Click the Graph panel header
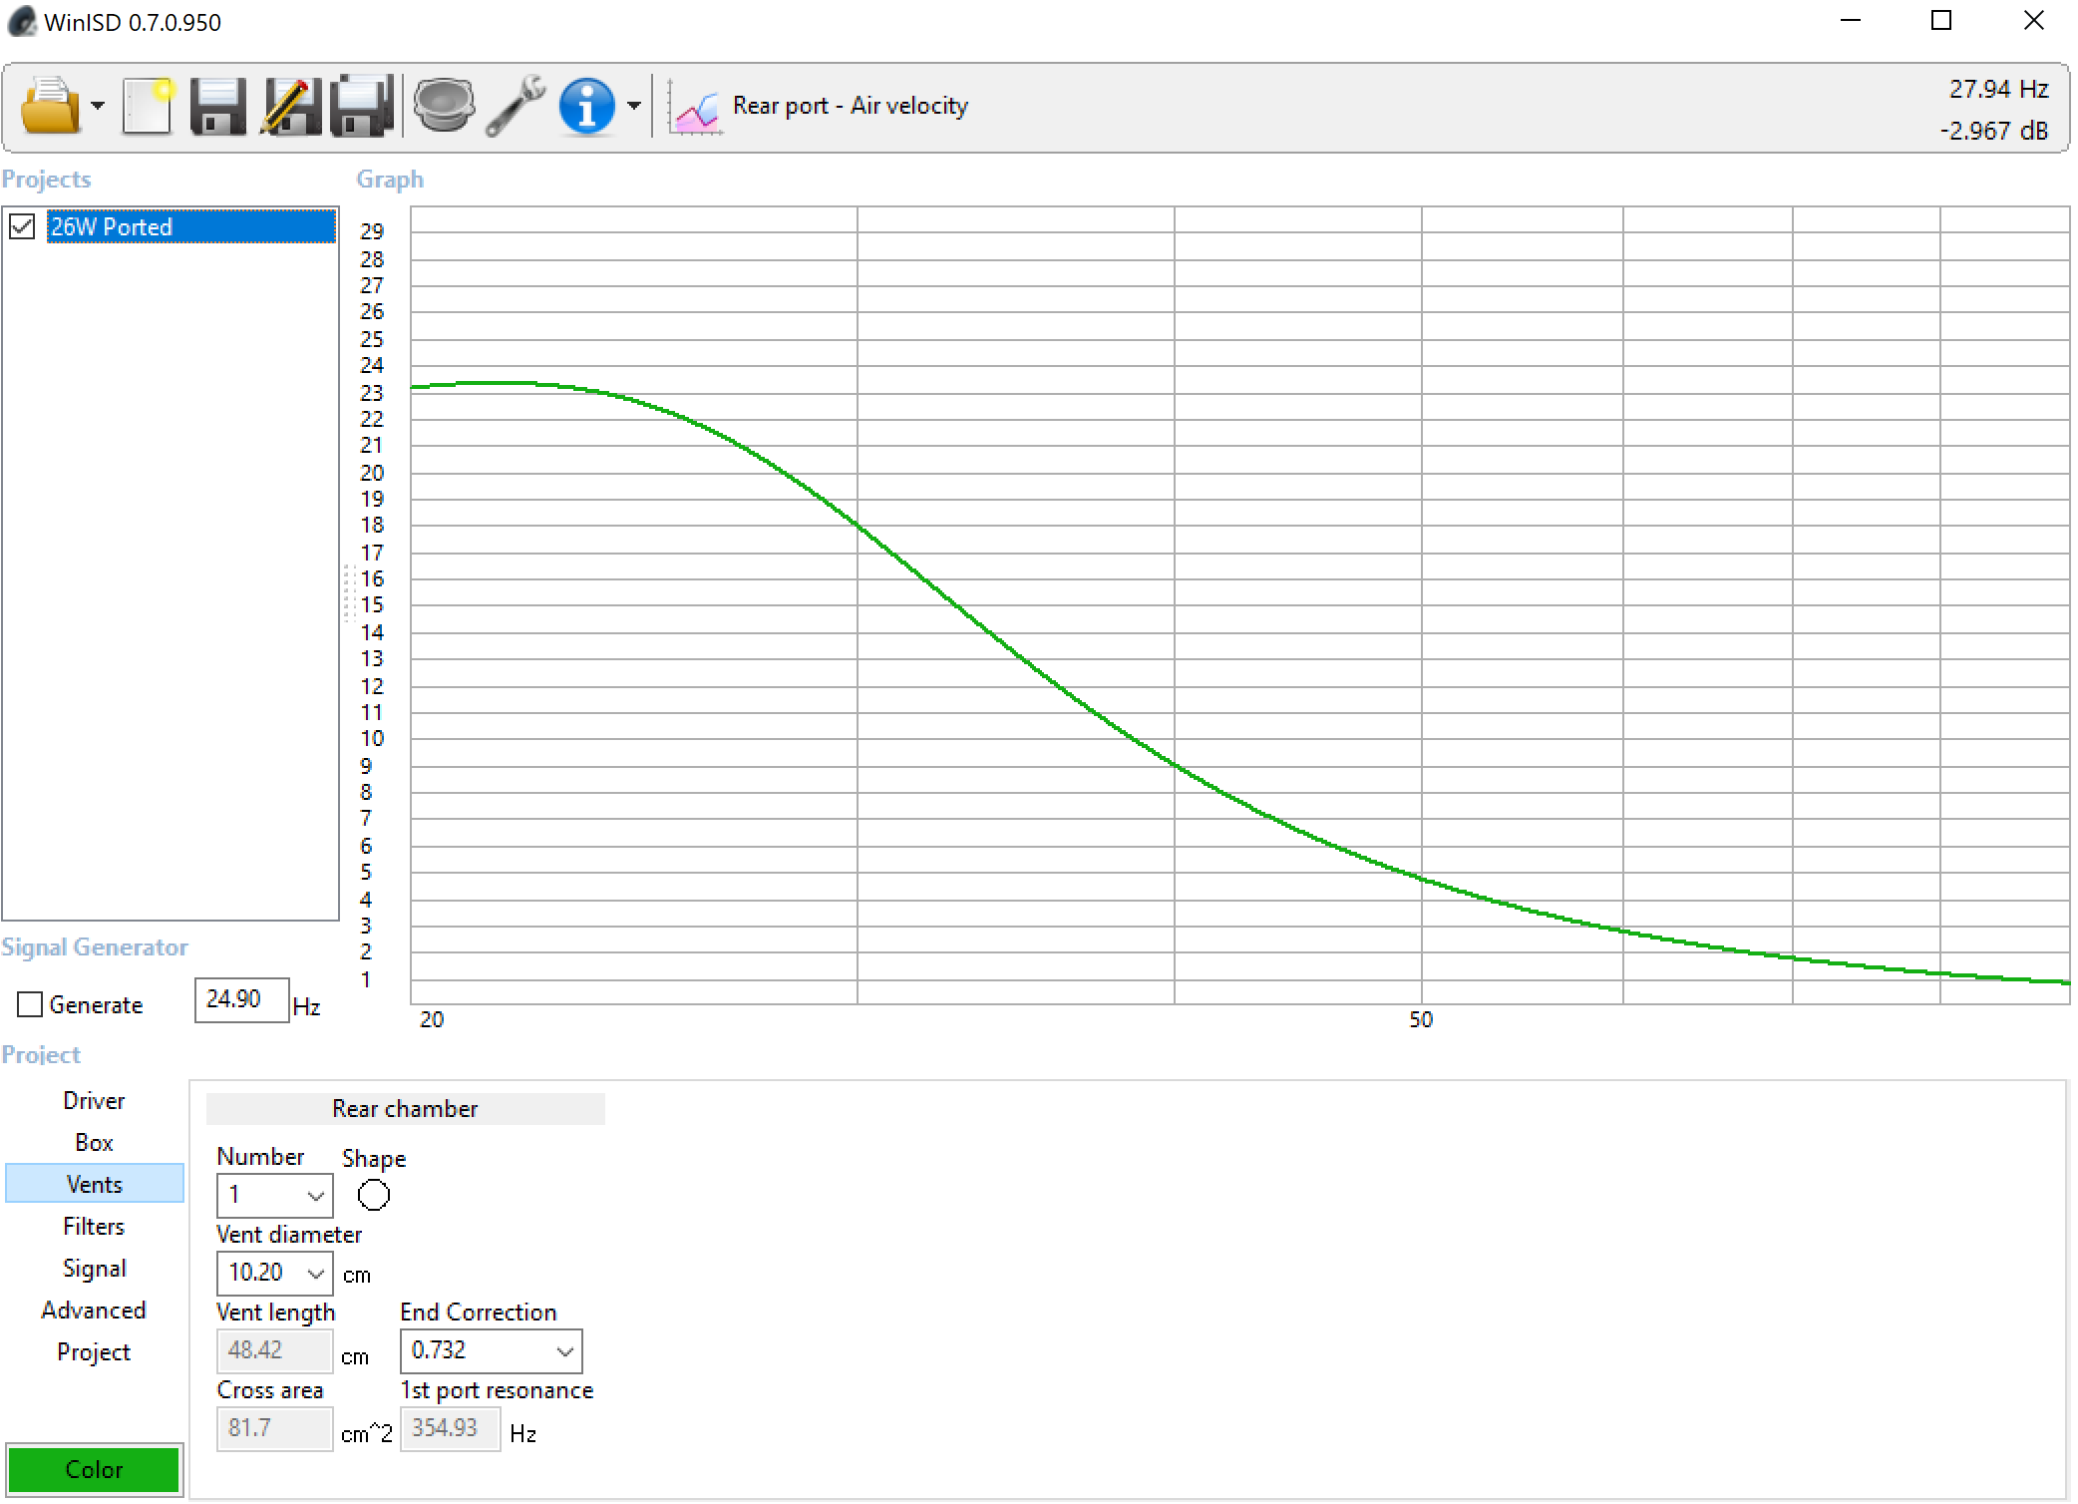 390,180
